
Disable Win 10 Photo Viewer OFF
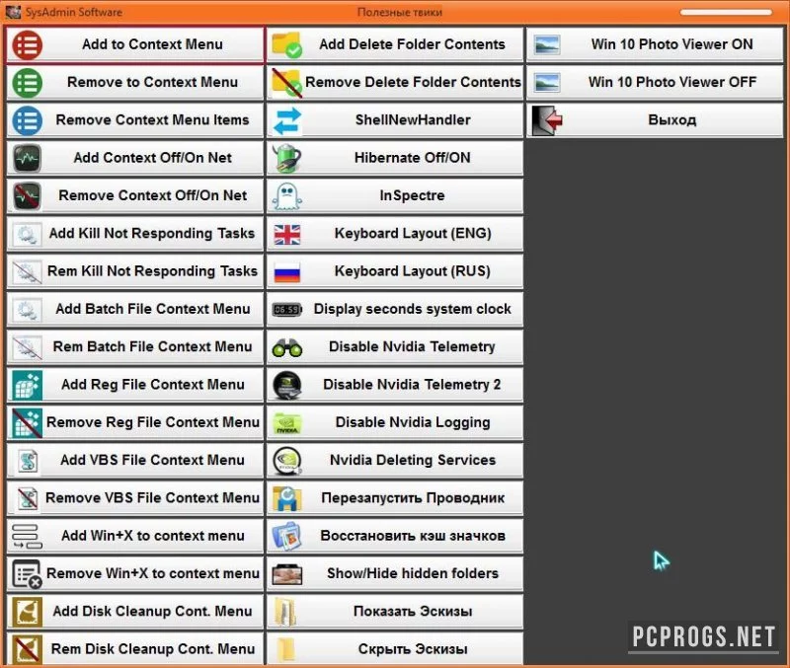(x=655, y=83)
